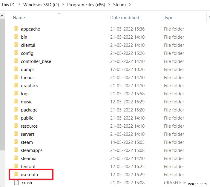Click the resource folder icon
Viewport: 210px width, 187px height.
(16, 126)
